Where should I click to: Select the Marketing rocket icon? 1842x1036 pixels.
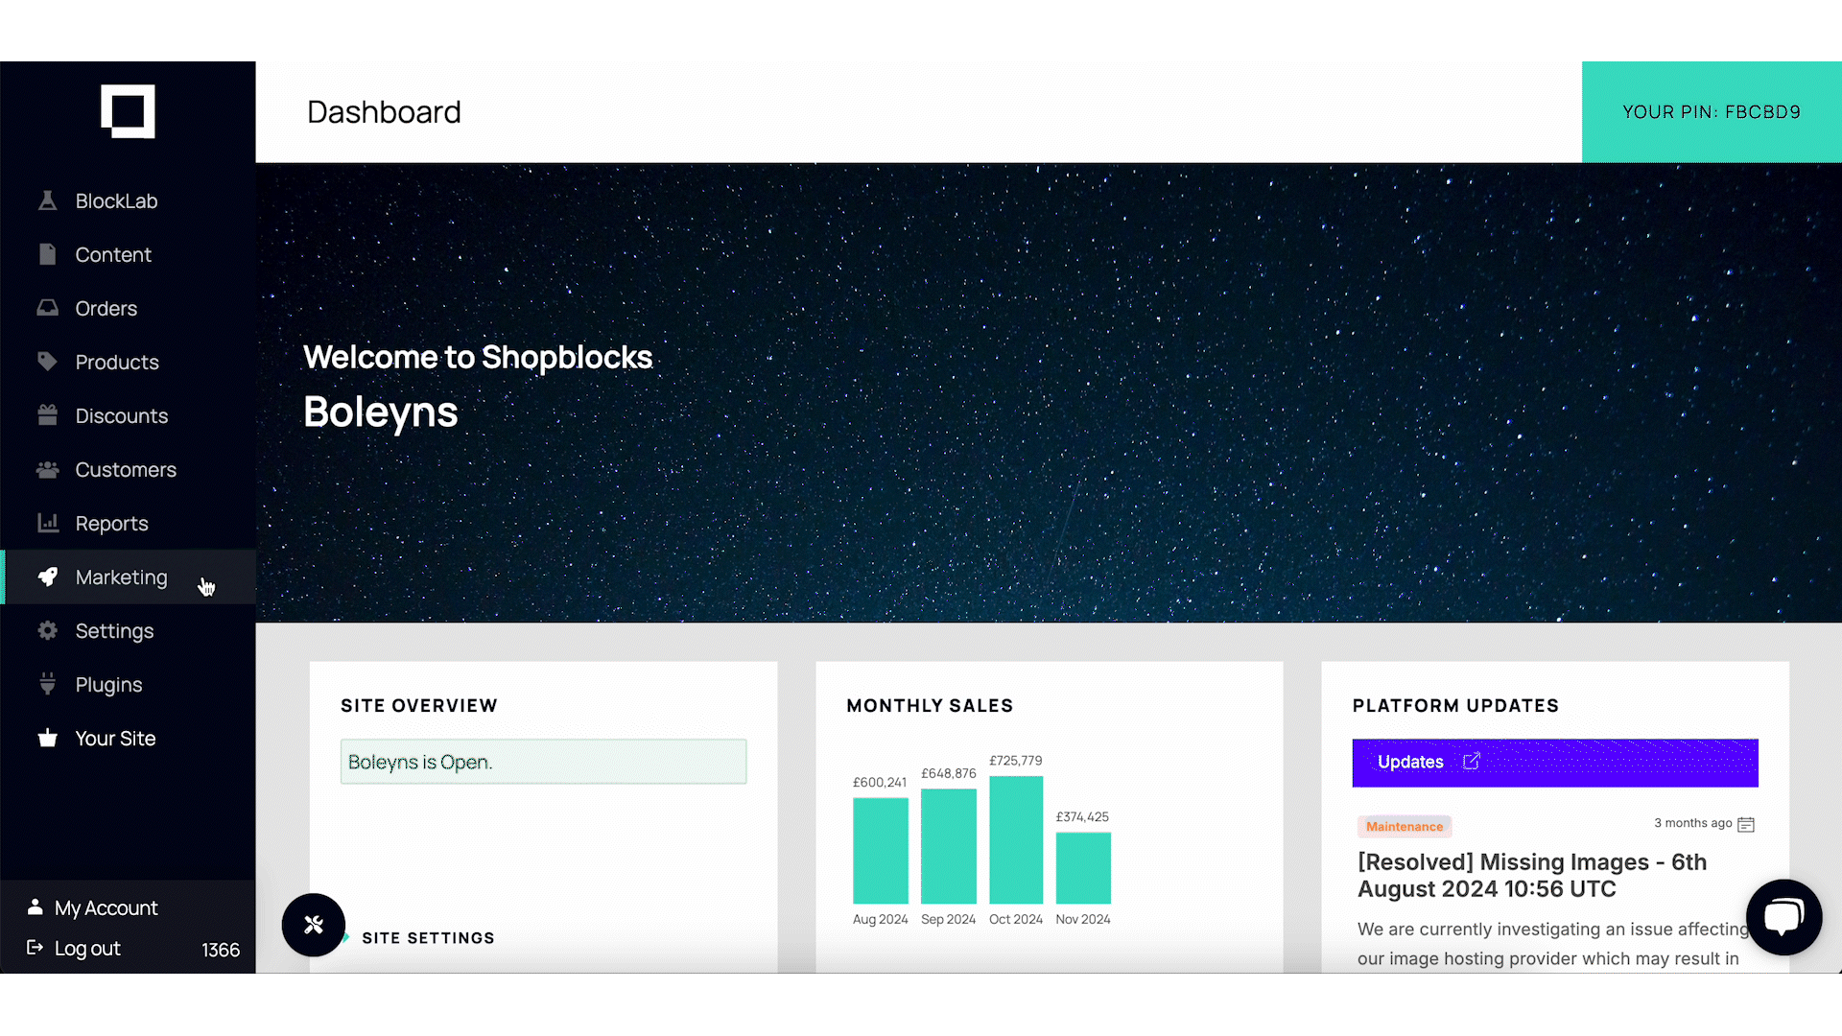pos(48,577)
